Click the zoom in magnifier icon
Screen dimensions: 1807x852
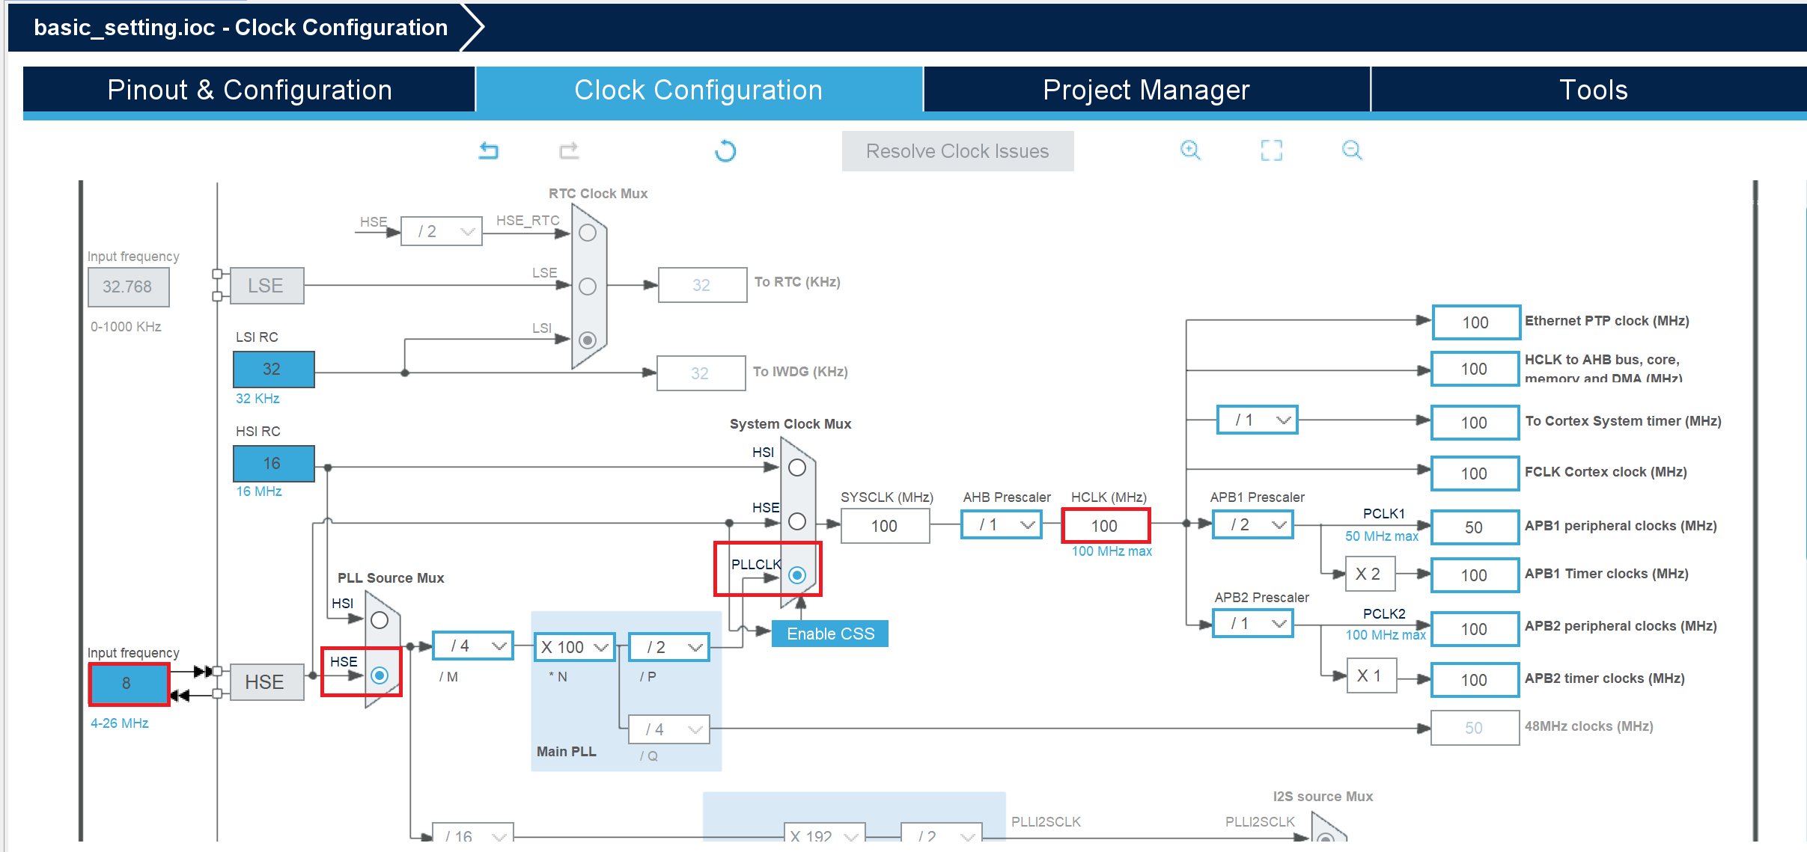pyautogui.click(x=1190, y=150)
